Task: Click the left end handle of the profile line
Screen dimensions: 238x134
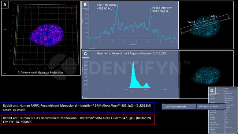Action: point(182,33)
